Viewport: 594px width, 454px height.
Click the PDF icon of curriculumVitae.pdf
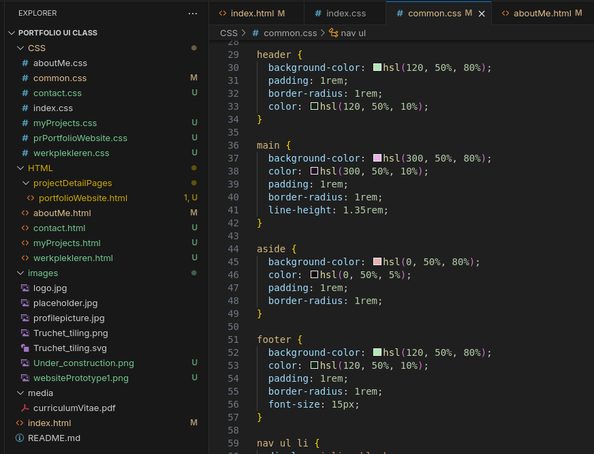pyautogui.click(x=25, y=408)
